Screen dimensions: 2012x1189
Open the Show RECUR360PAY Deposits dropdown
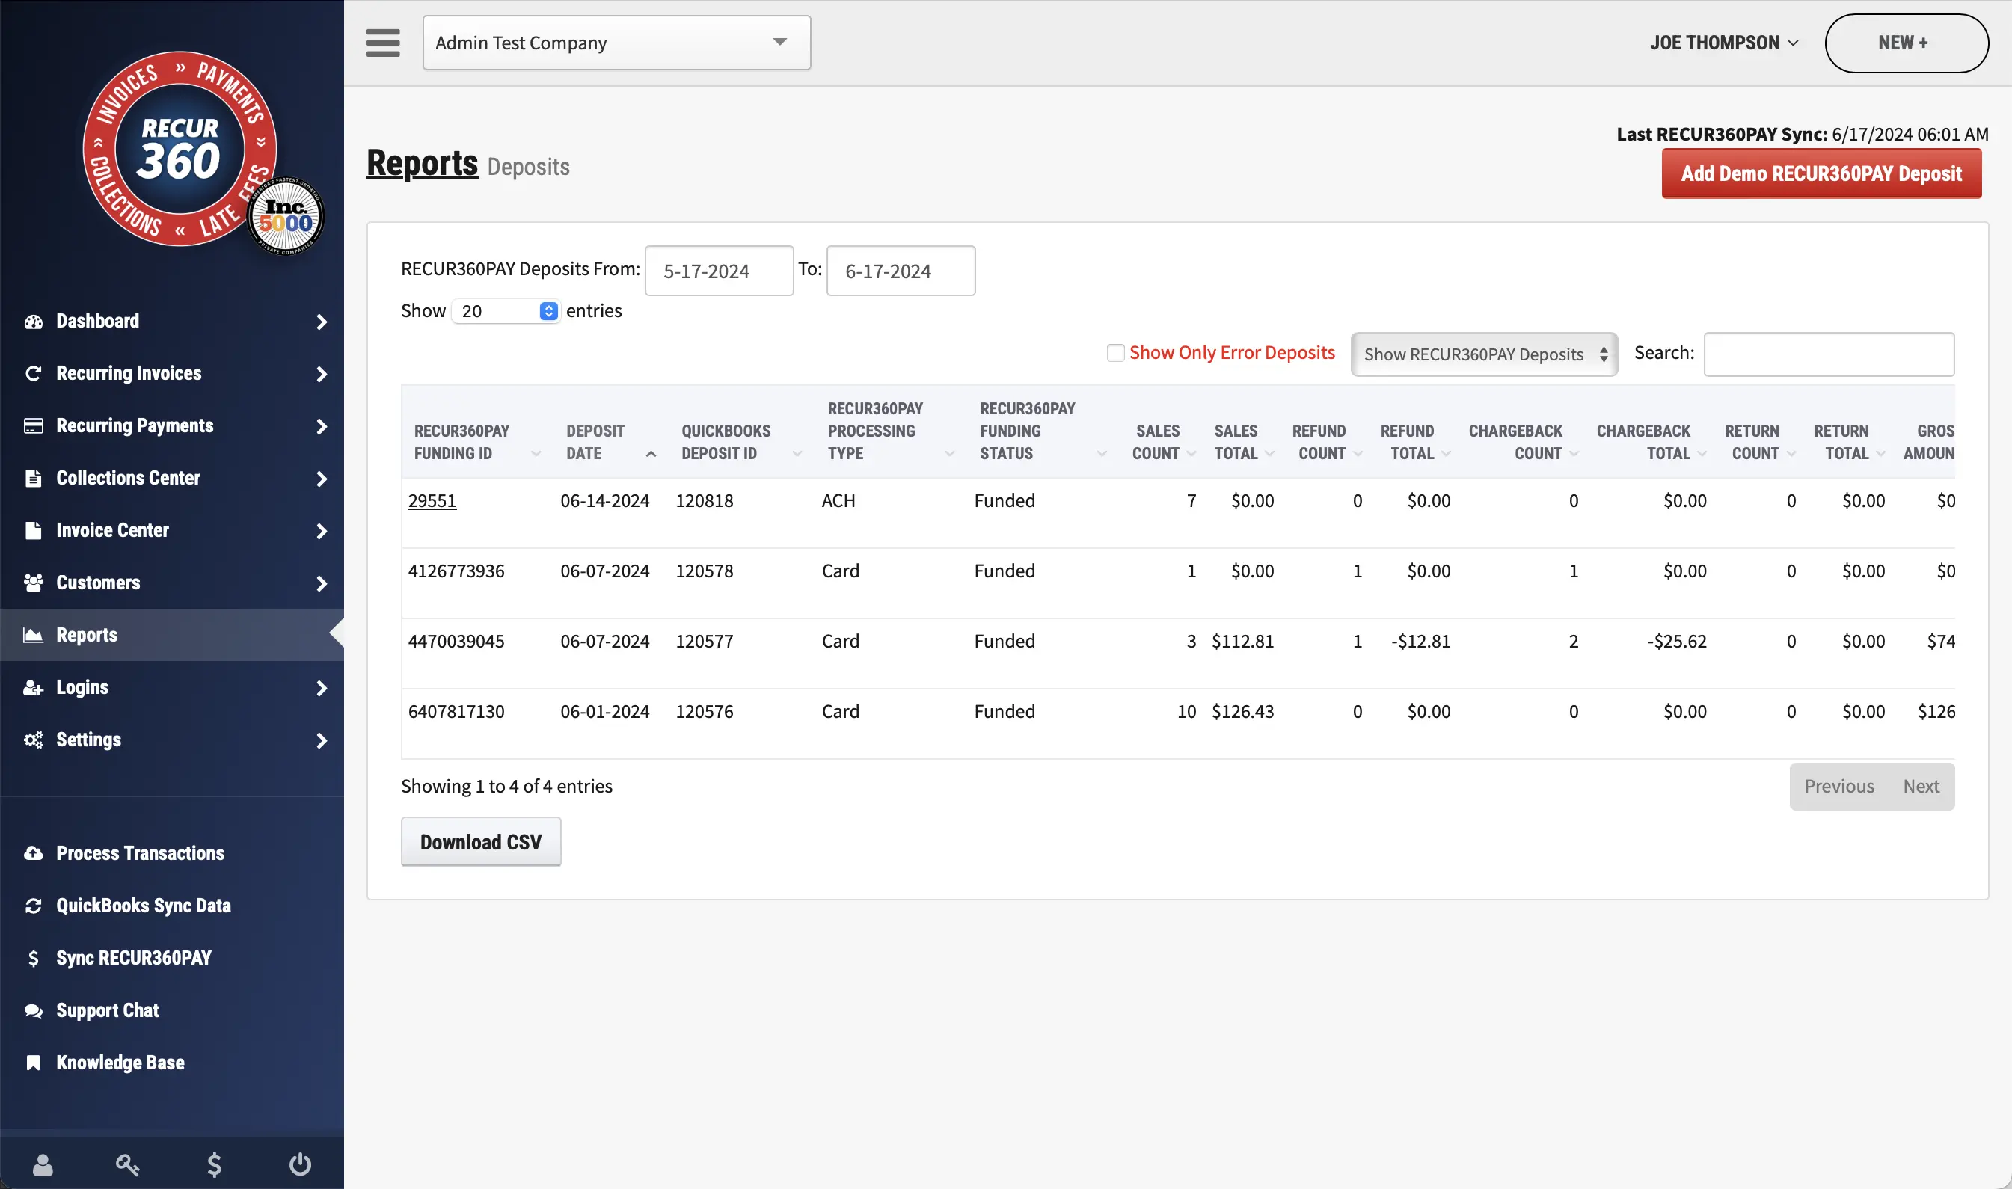[1484, 354]
